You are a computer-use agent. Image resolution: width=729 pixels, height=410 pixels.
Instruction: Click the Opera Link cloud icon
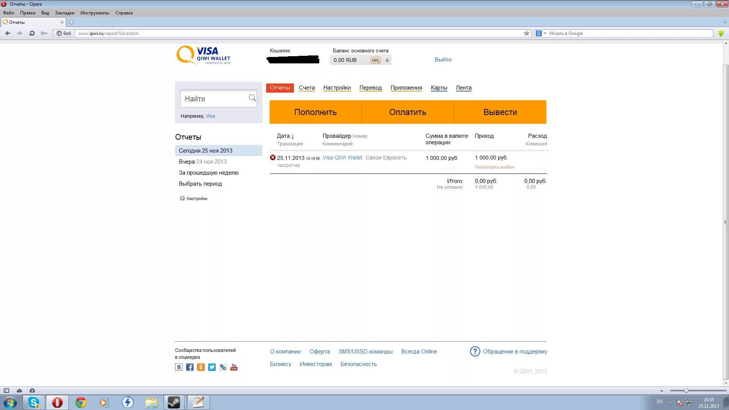[19, 391]
